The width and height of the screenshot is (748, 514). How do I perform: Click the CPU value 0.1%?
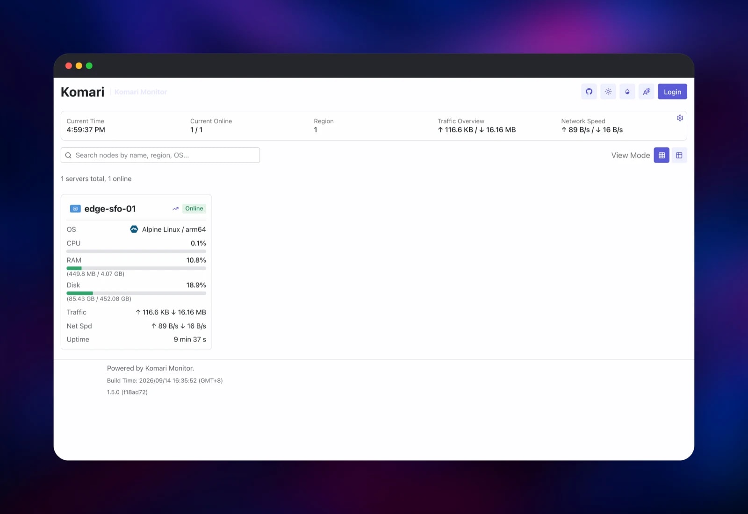pos(198,243)
